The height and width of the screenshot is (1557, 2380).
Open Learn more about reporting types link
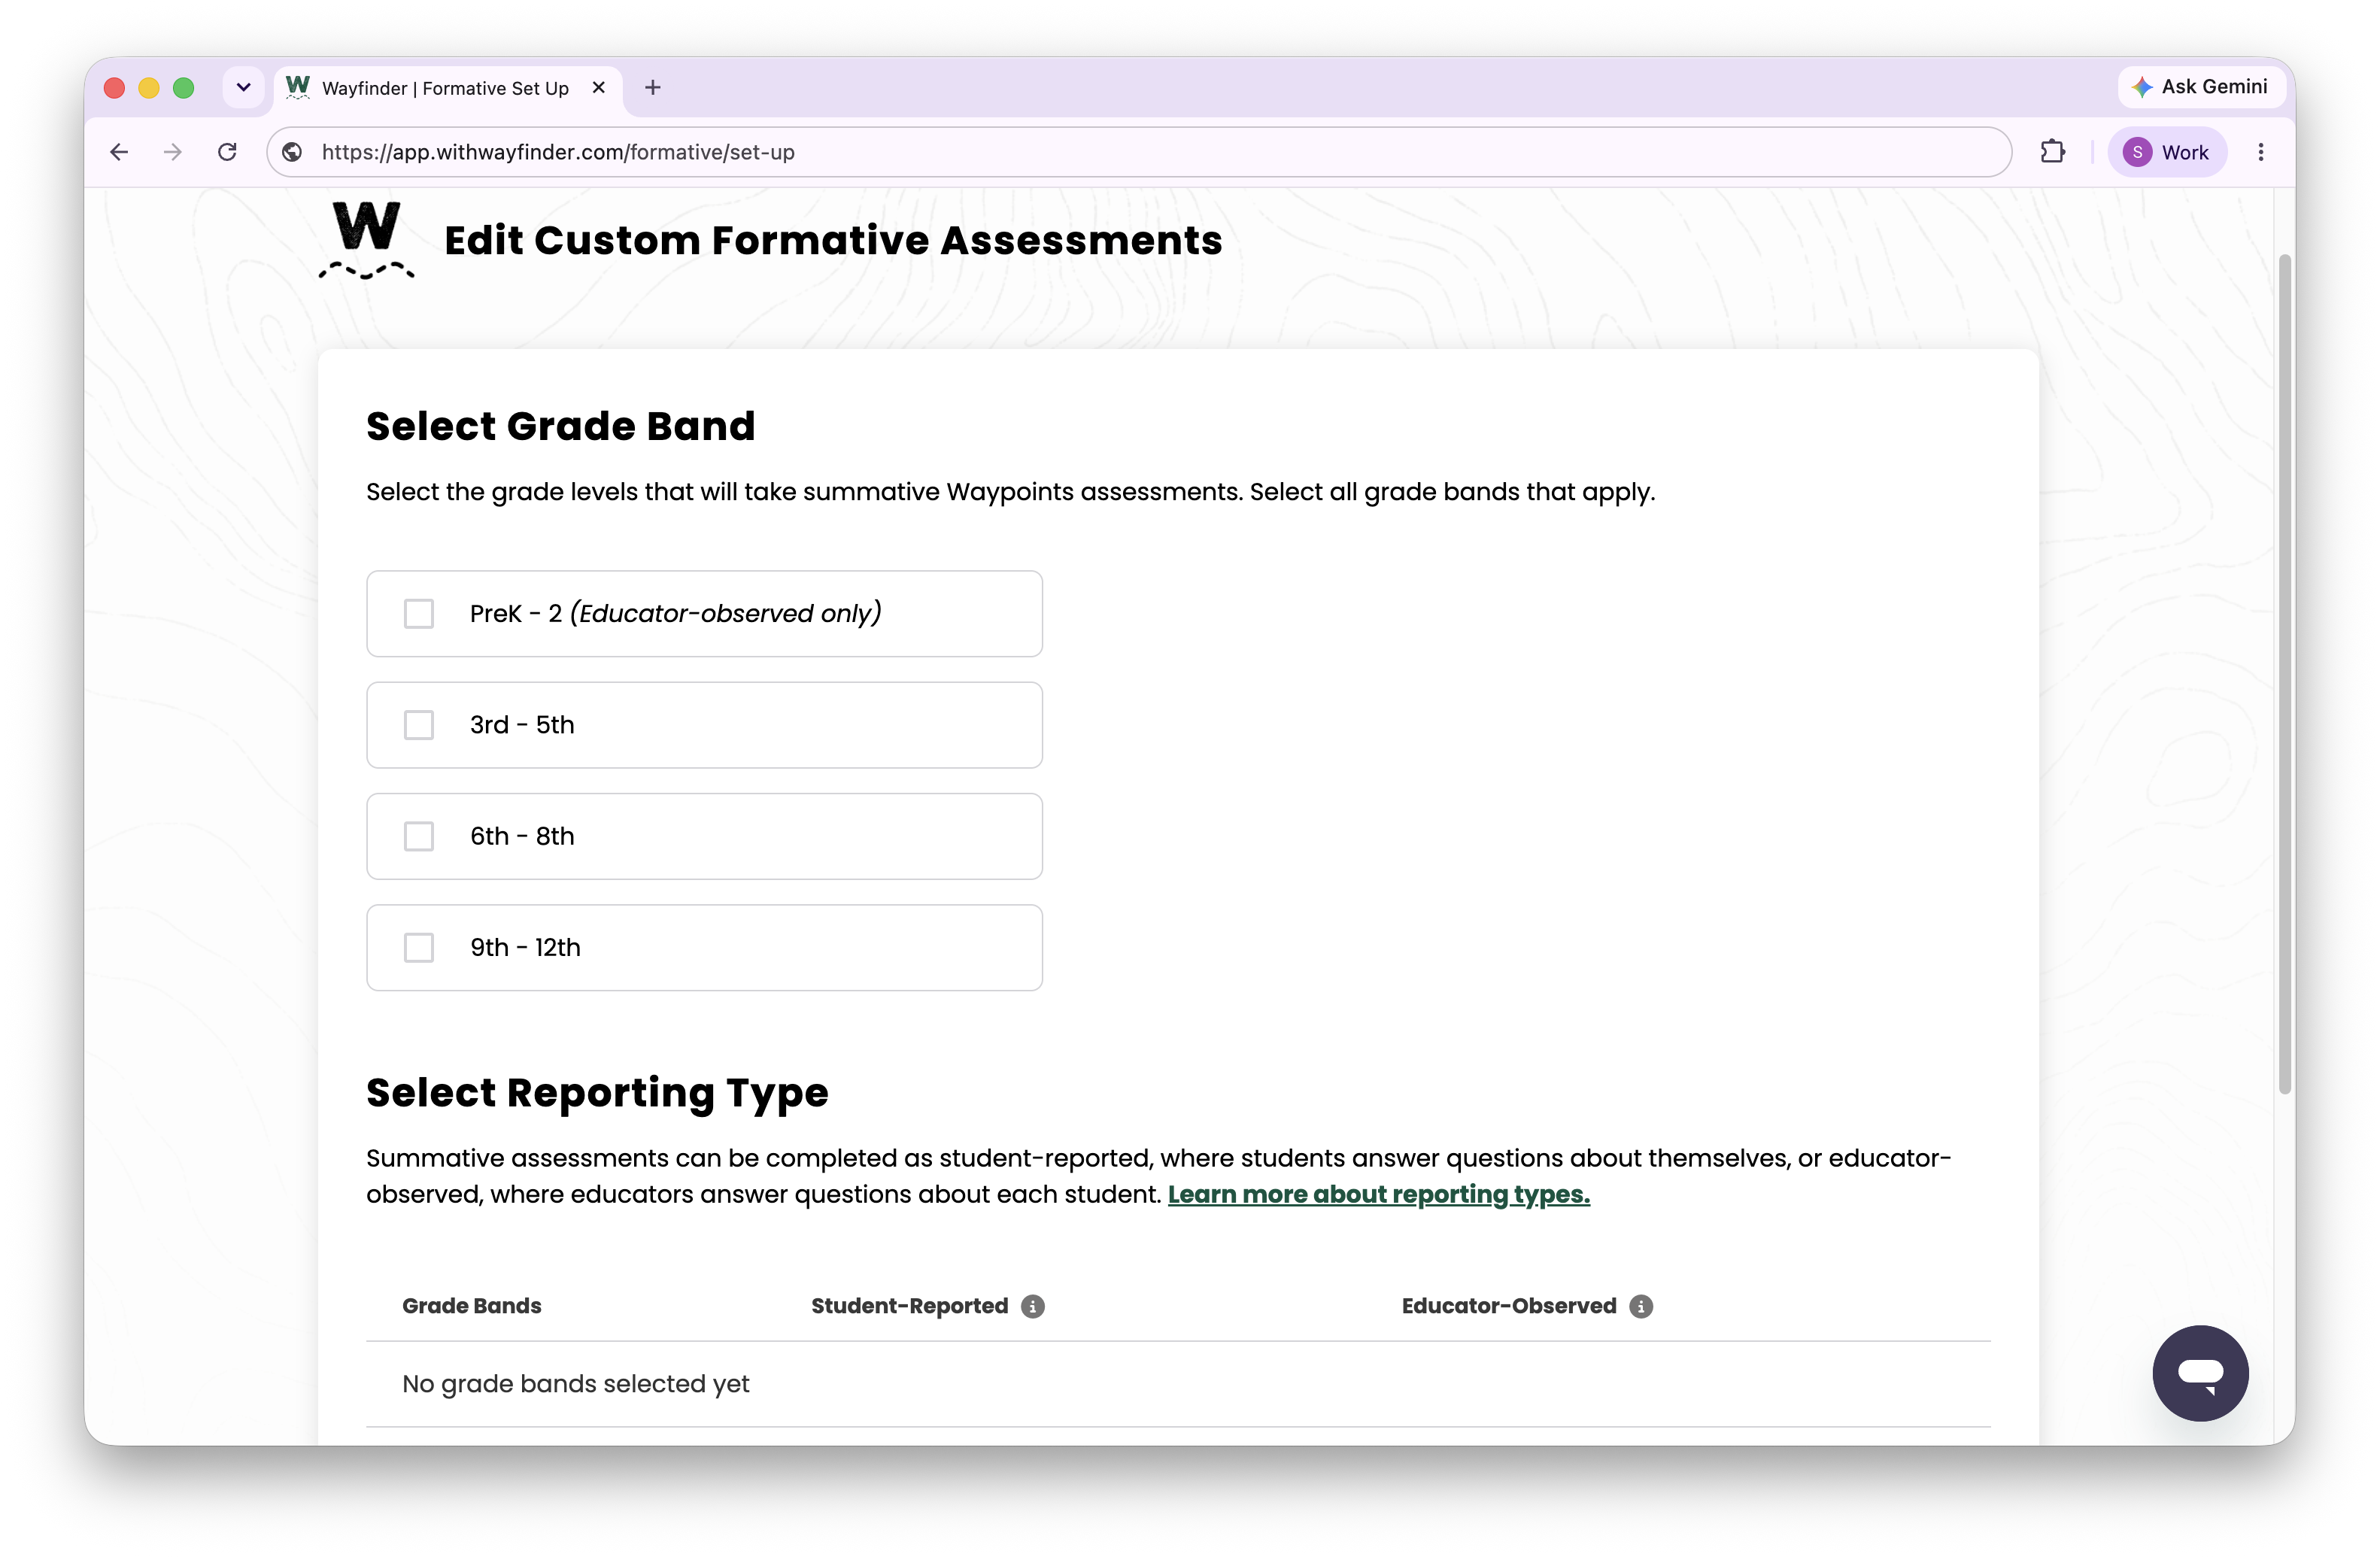1379,1194
